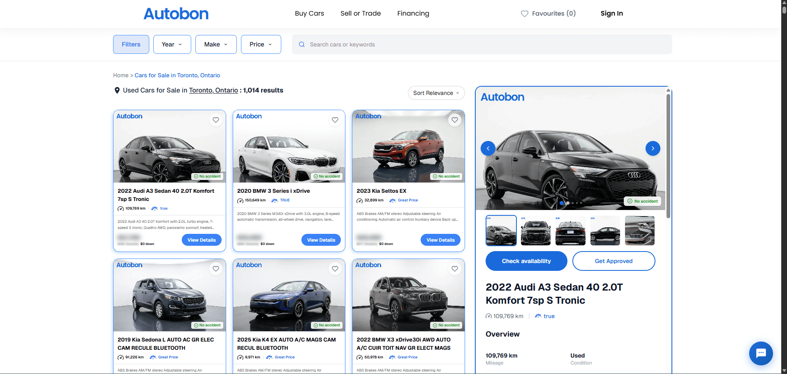The height and width of the screenshot is (374, 787).
Task: Click in the search cars field
Action: (x=482, y=44)
